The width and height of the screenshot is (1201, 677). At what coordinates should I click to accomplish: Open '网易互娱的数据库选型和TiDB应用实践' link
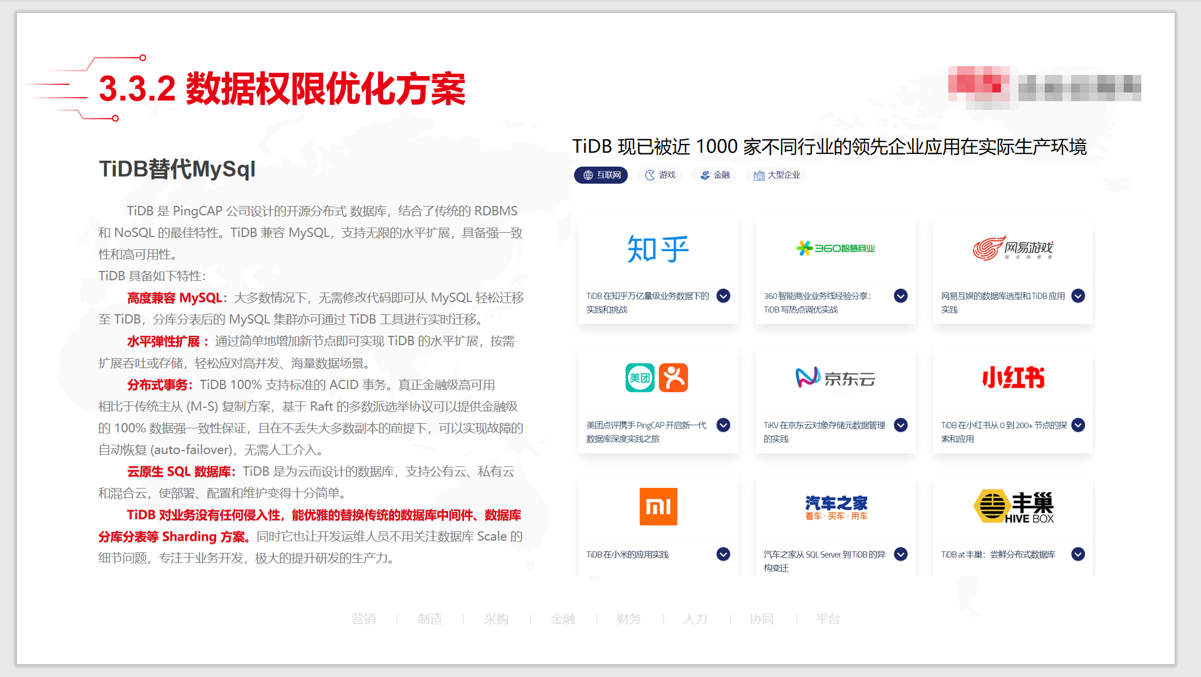1003,303
